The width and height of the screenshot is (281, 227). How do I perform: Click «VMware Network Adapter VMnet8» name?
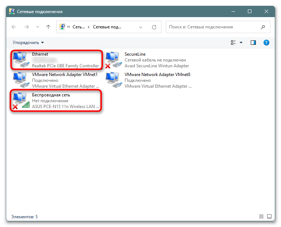(x=157, y=75)
